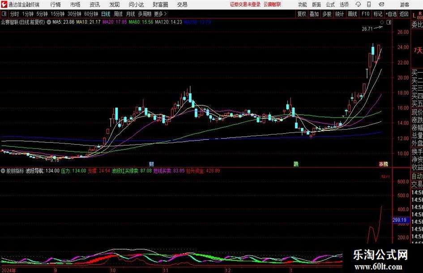
Task: Open the 发现 menu
Action: (x=115, y=4)
